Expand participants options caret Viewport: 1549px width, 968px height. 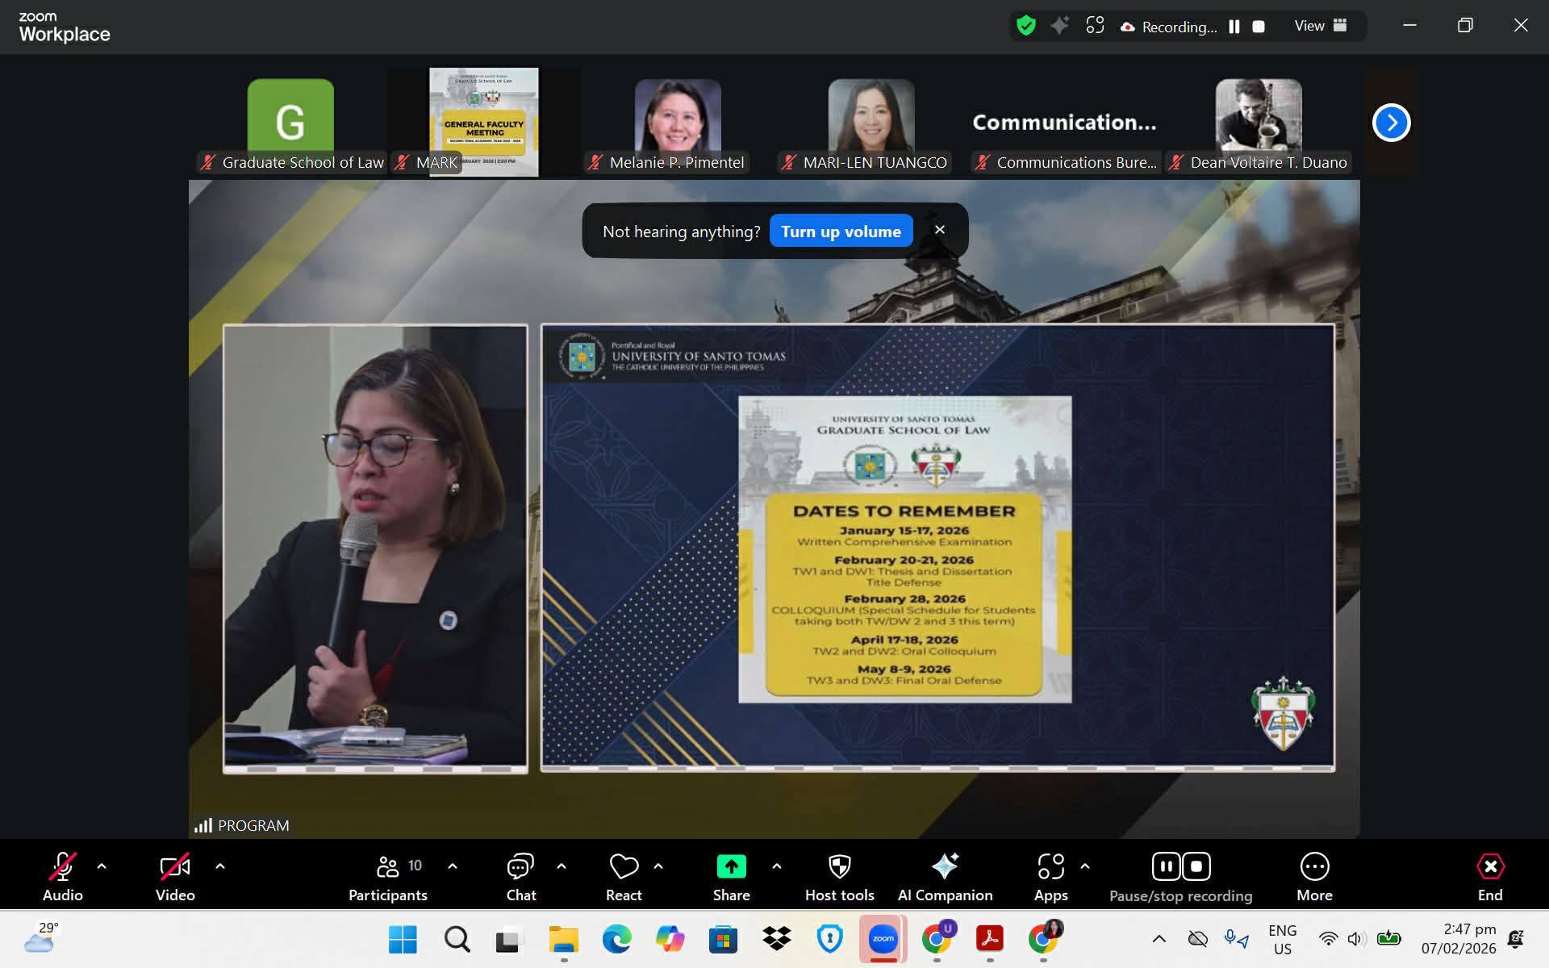[453, 866]
